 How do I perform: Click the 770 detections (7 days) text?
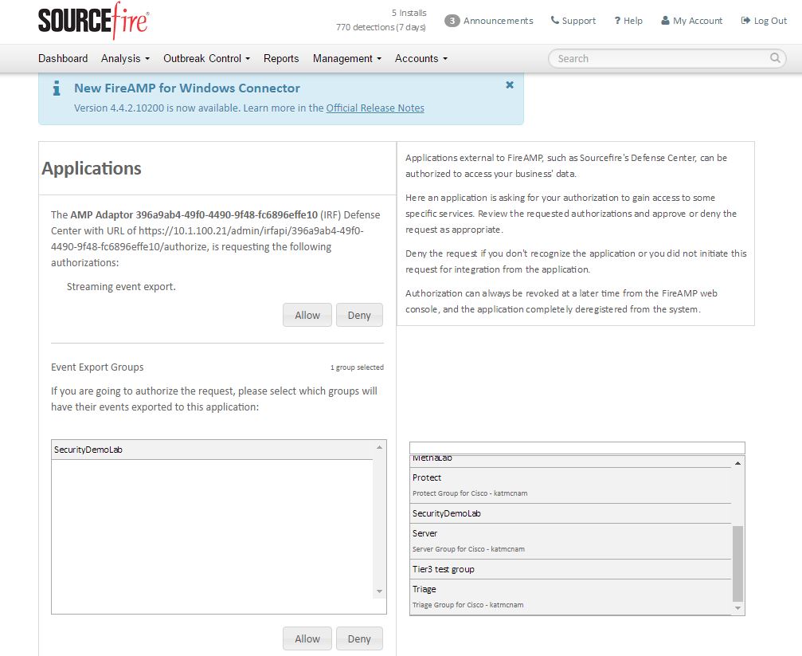click(x=381, y=27)
